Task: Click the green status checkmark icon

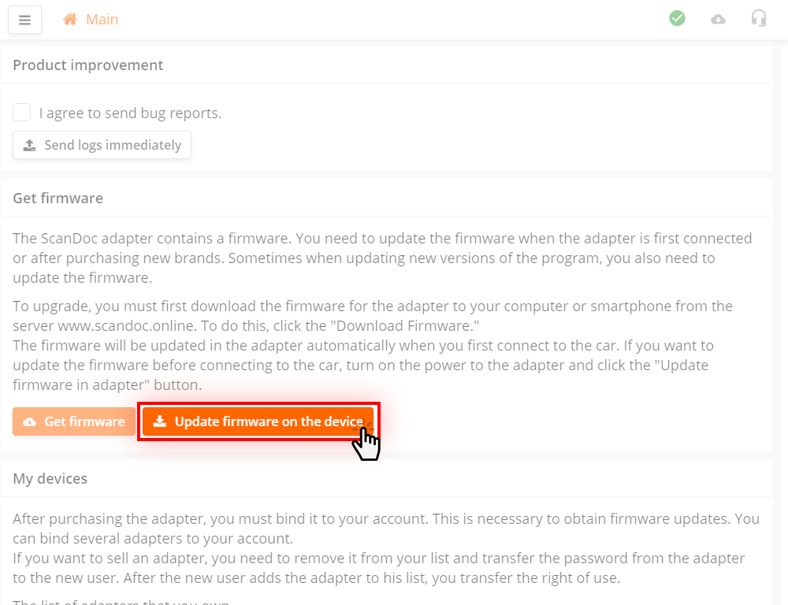Action: 677,18
